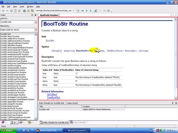Click the SysUtils Unit result row
The image size is (178, 133).
point(82,109)
